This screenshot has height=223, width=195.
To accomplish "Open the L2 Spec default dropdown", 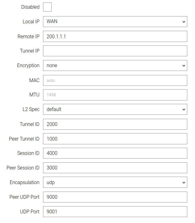I will 115,109.
